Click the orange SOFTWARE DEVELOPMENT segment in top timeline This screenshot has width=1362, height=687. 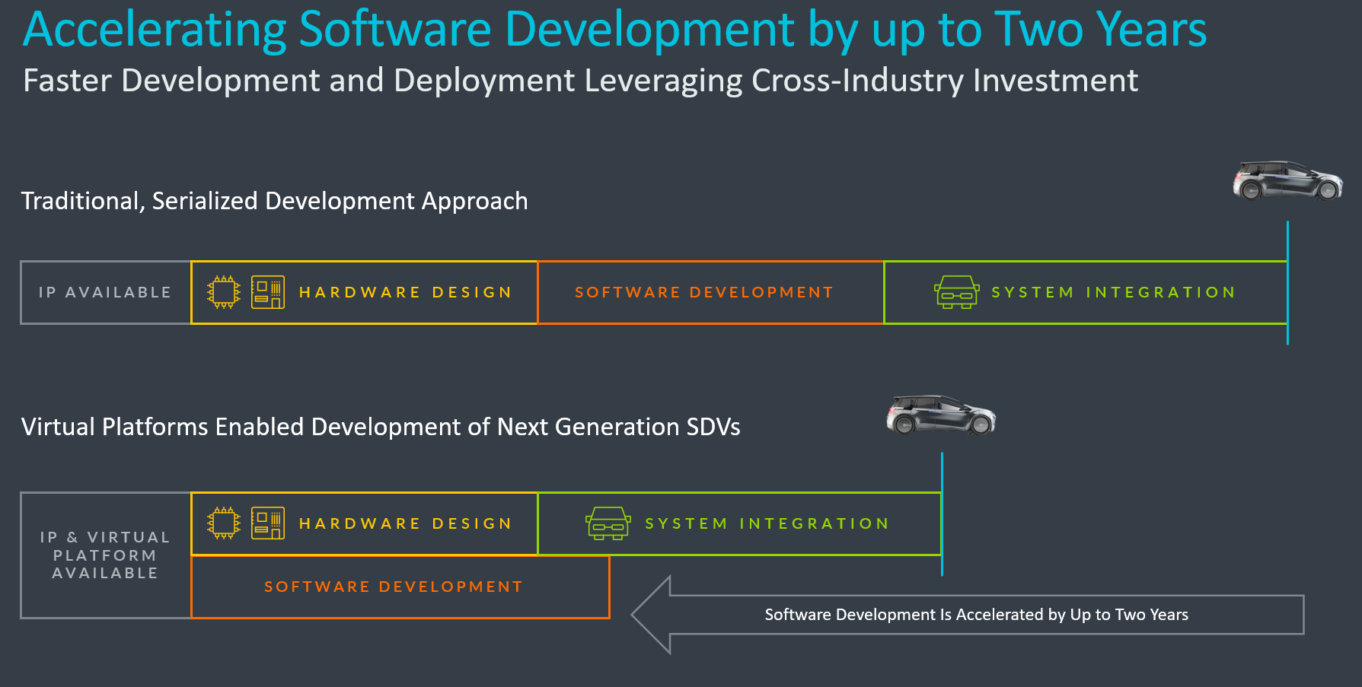tap(704, 291)
